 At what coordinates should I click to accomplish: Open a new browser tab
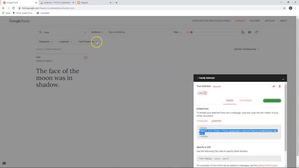pyautogui.click(x=116, y=3)
